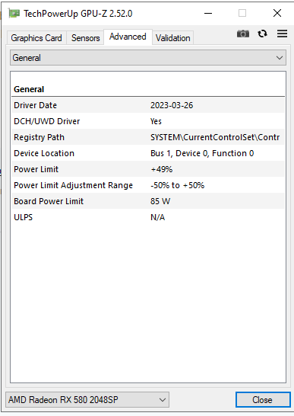Click the General dropdown chevron arrow
294x416 pixels.
[279, 58]
